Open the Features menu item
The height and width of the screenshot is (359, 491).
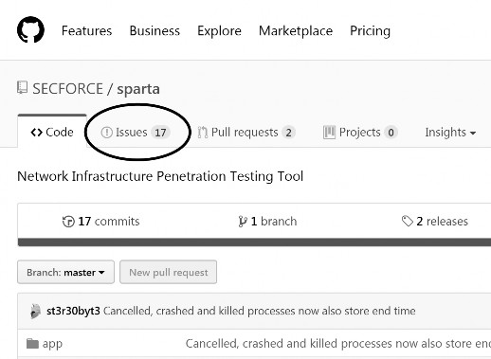[86, 31]
